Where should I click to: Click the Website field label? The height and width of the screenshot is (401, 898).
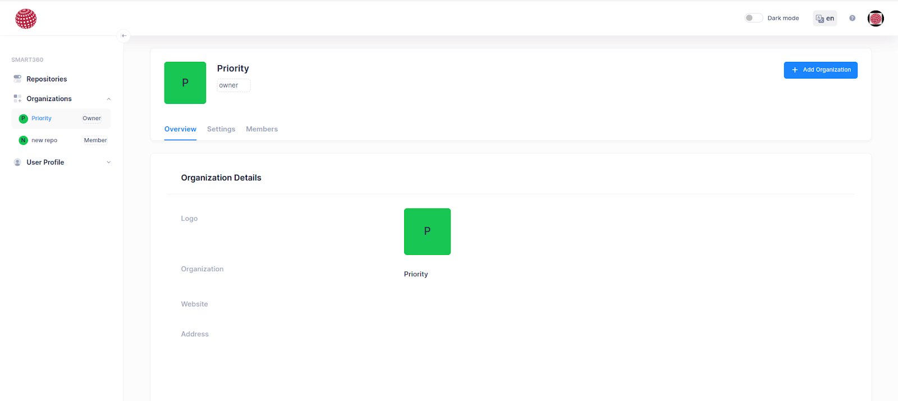click(x=194, y=304)
